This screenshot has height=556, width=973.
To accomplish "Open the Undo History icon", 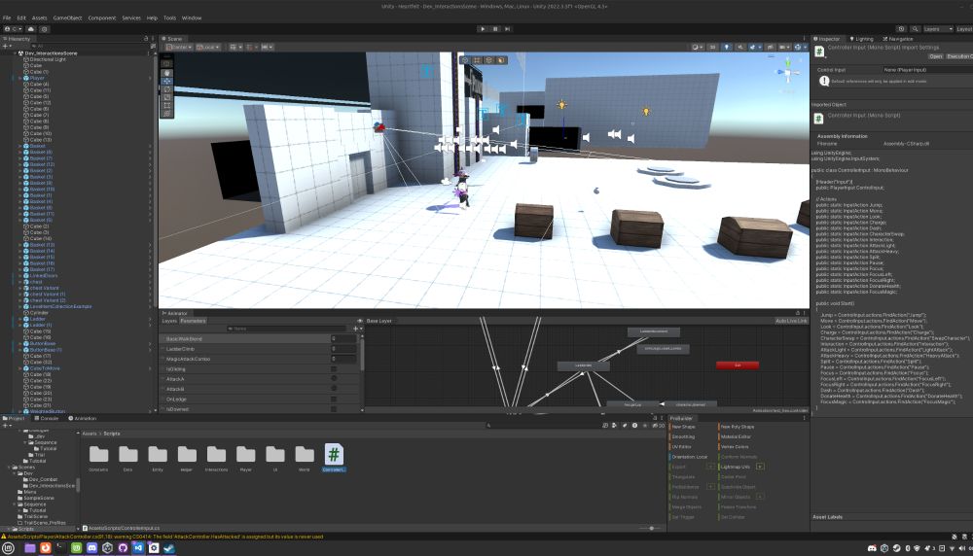I will pyautogui.click(x=901, y=29).
